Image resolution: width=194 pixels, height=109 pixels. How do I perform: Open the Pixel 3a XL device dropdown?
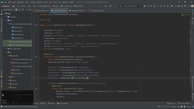coord(130,6)
